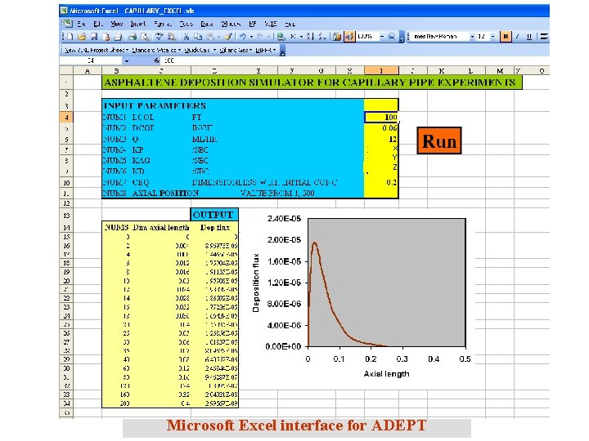Select the CEQ input cell valued 0.2
The width and height of the screenshot is (589, 441).
(381, 182)
